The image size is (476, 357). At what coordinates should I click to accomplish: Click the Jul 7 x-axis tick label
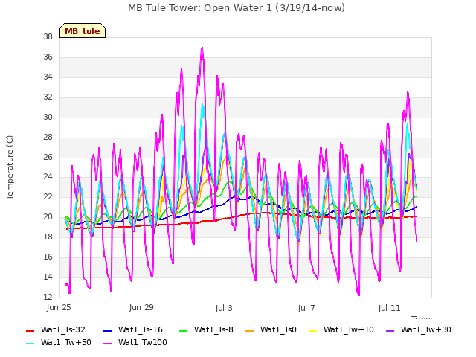pos(306,308)
